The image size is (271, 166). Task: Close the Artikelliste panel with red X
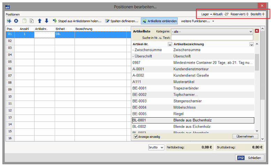coord(257,31)
